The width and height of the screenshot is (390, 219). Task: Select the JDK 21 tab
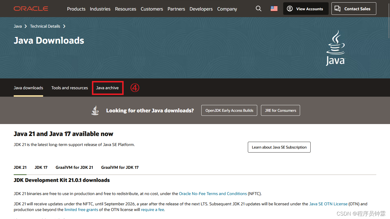click(x=20, y=167)
